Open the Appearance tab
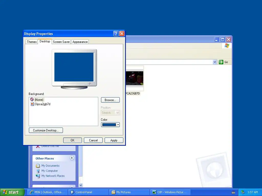Viewport: 262px width, 196px height. pyautogui.click(x=80, y=42)
